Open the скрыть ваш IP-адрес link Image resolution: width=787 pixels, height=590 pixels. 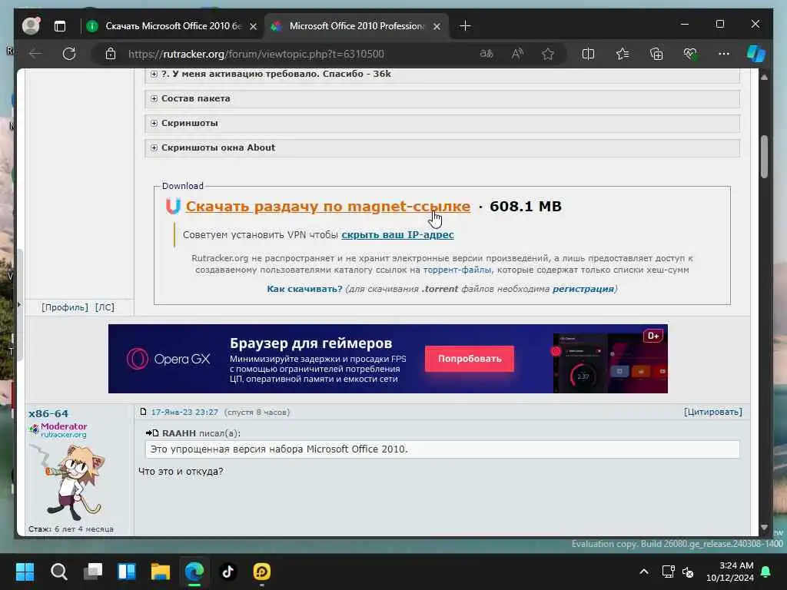397,235
